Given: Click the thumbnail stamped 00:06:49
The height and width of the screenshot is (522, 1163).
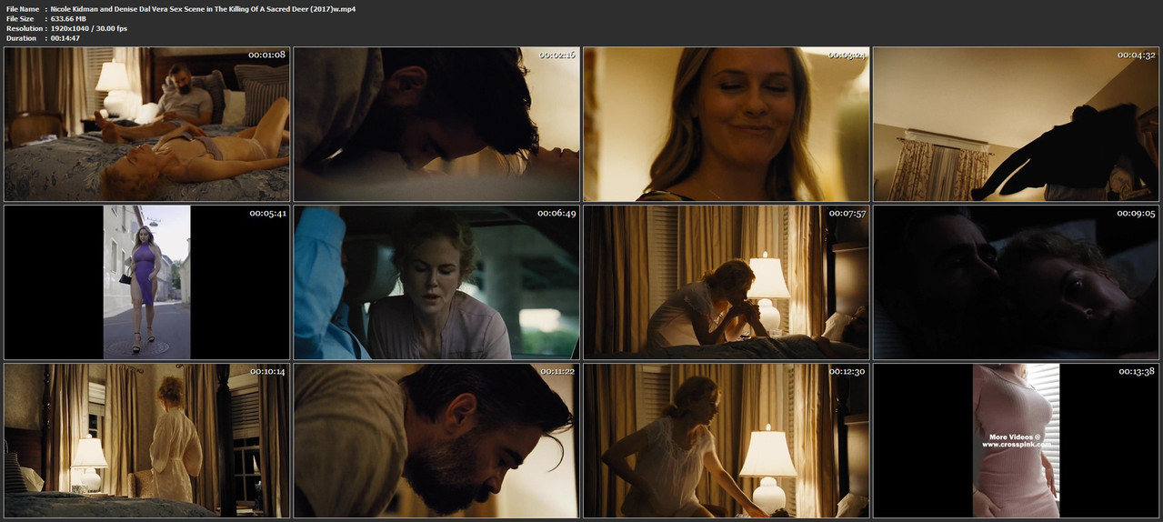Looking at the screenshot, I should point(436,282).
